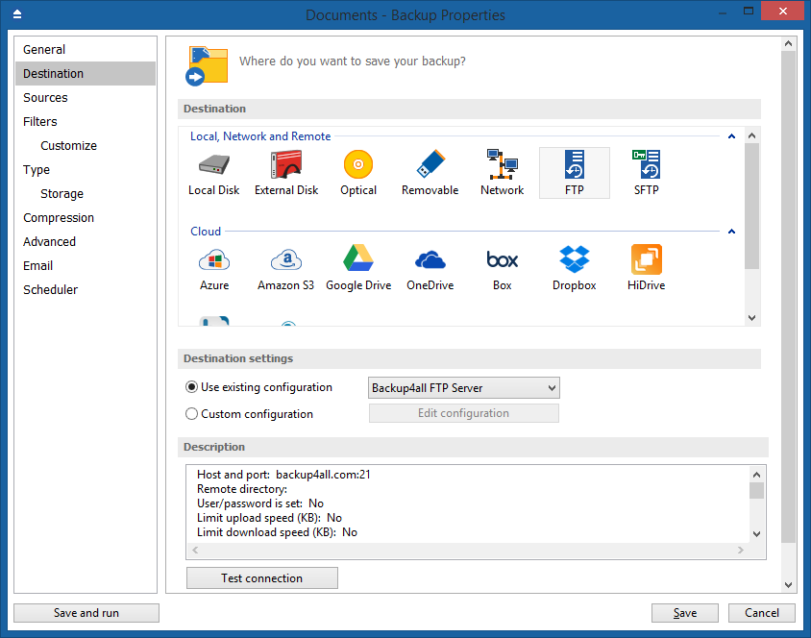Image resolution: width=811 pixels, height=638 pixels.
Task: Select Google Drive as backup destination
Action: coord(357,268)
